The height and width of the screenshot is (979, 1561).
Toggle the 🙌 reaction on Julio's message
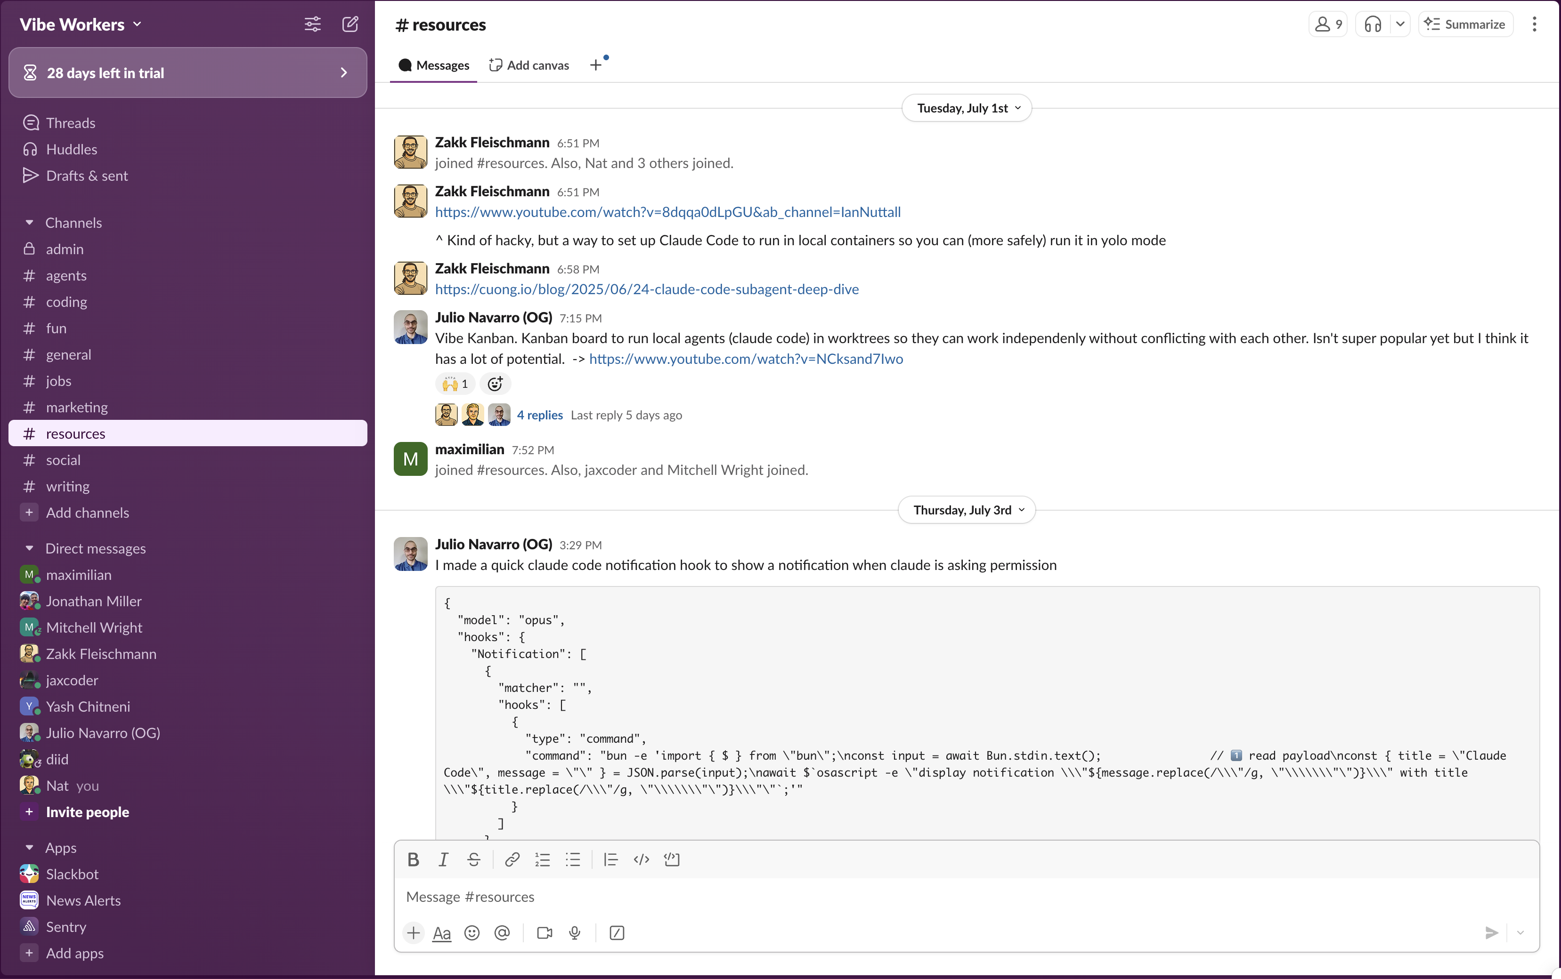pyautogui.click(x=454, y=383)
